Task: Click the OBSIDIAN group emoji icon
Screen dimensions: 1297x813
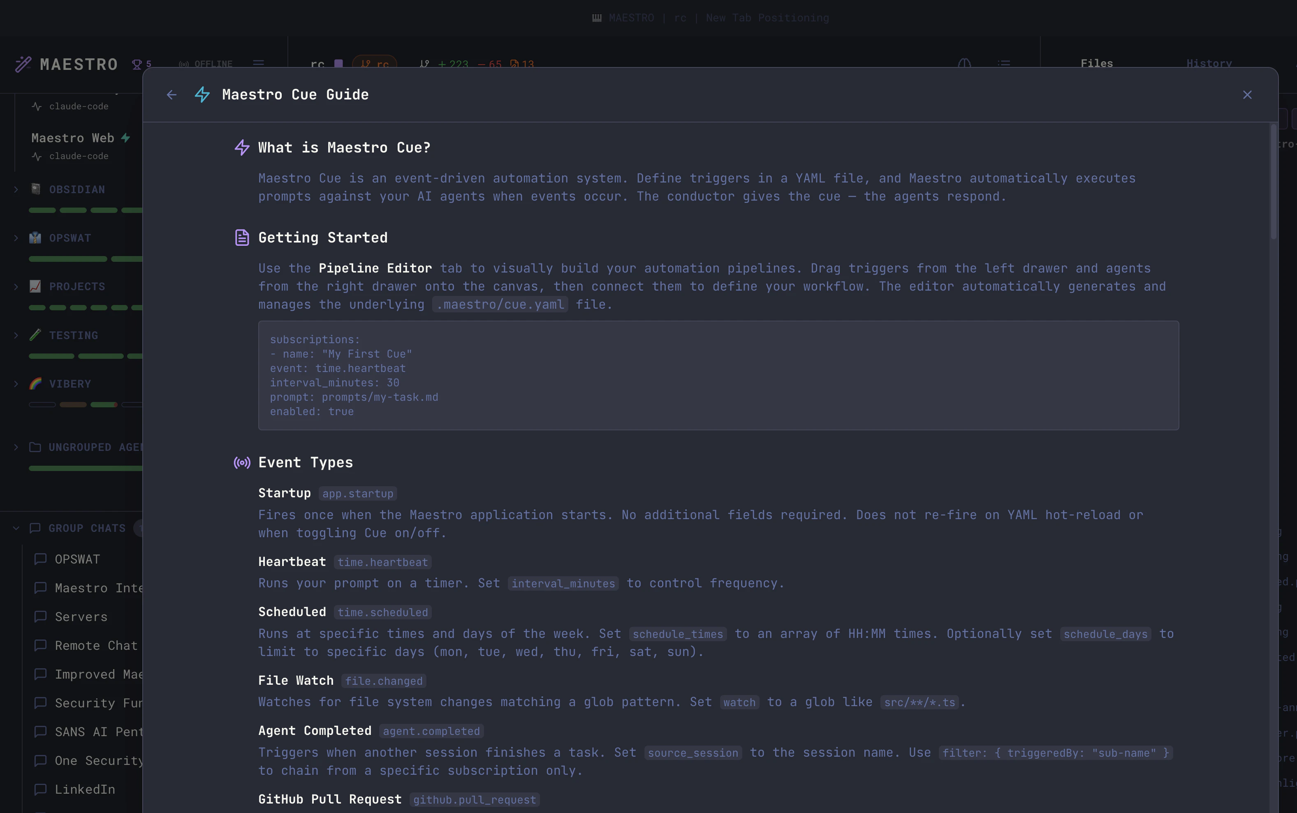Action: tap(35, 189)
